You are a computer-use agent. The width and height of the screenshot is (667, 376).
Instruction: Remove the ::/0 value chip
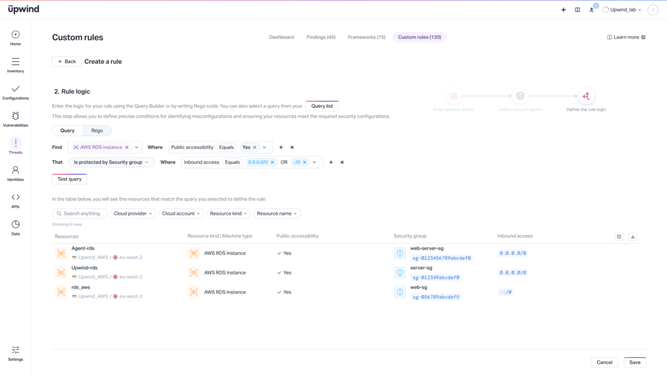(305, 162)
